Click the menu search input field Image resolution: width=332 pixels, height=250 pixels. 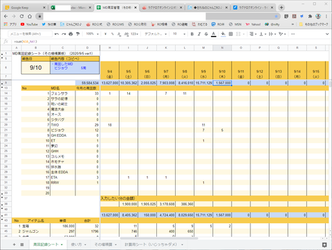pyautogui.click(x=30, y=34)
